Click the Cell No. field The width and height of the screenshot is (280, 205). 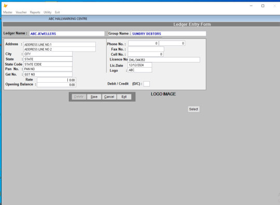coord(145,54)
